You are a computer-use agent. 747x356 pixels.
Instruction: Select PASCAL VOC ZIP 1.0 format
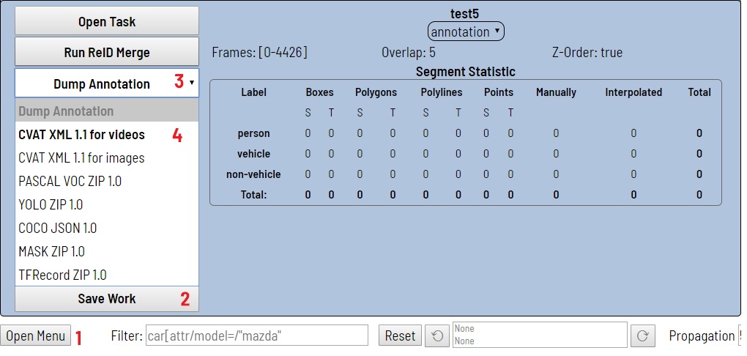[70, 181]
